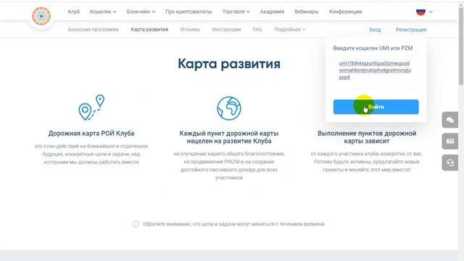464x261 pixels.
Task: Click the Выполнение пунктов дорожной карты heading
Action: click(367, 137)
